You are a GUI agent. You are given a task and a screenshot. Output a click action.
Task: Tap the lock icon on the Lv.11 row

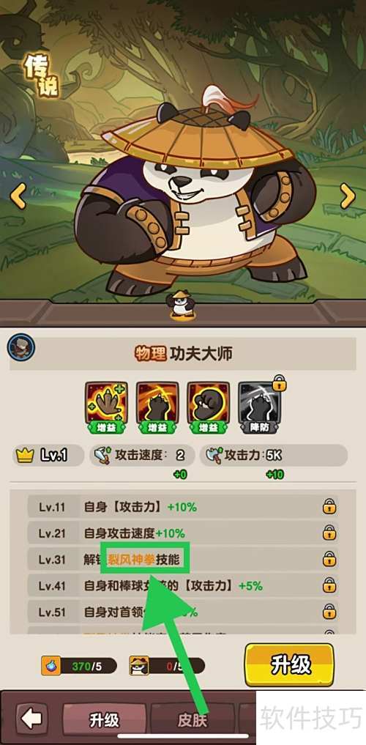329,507
